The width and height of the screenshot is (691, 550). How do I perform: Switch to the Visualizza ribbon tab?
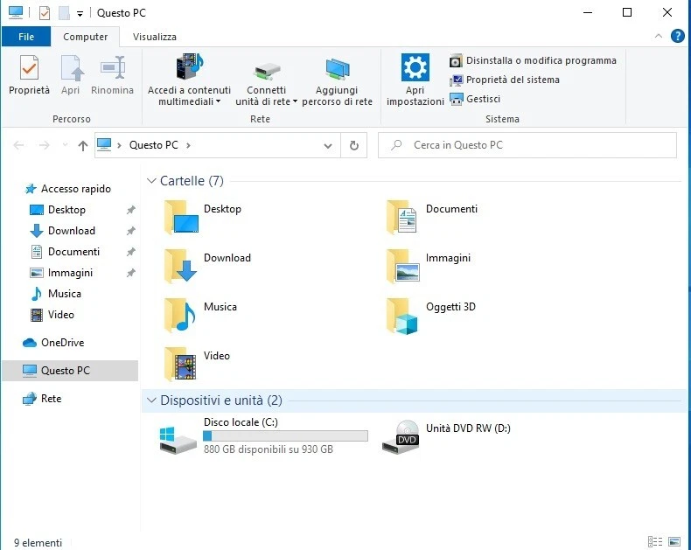point(155,37)
